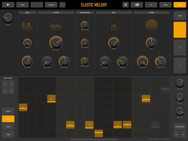The width and height of the screenshot is (188, 141).
Task: Click the filter shape display icon
Action: [56, 25]
